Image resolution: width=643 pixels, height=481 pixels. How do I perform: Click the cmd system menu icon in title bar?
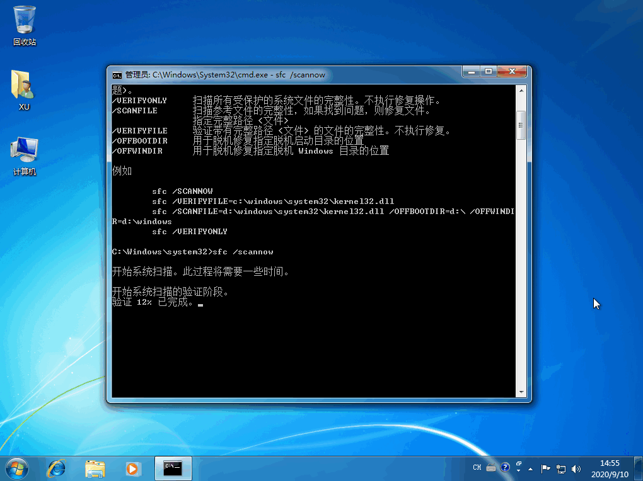pyautogui.click(x=117, y=74)
